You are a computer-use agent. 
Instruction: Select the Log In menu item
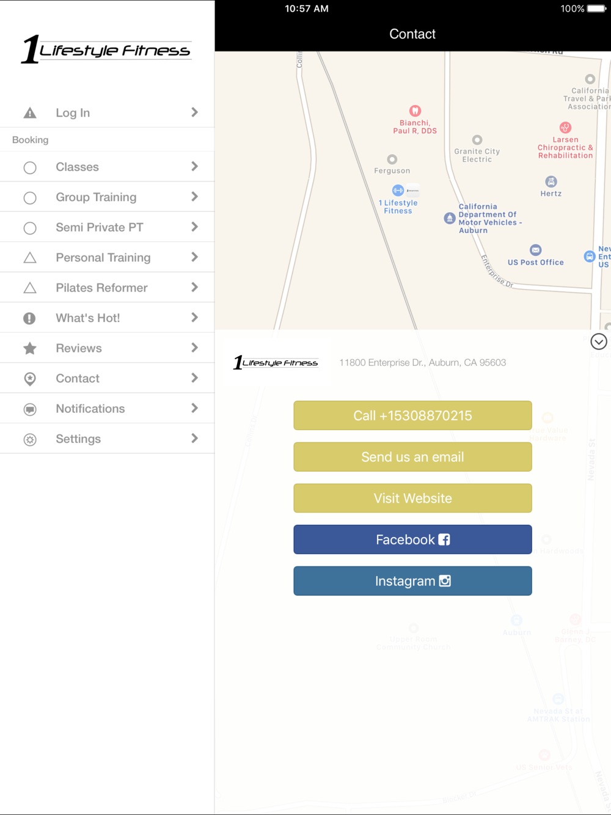point(107,112)
